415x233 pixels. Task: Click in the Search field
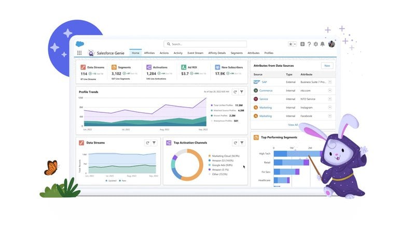[x=205, y=44]
